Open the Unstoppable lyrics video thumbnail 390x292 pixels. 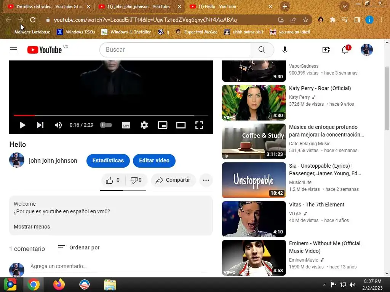254,180
